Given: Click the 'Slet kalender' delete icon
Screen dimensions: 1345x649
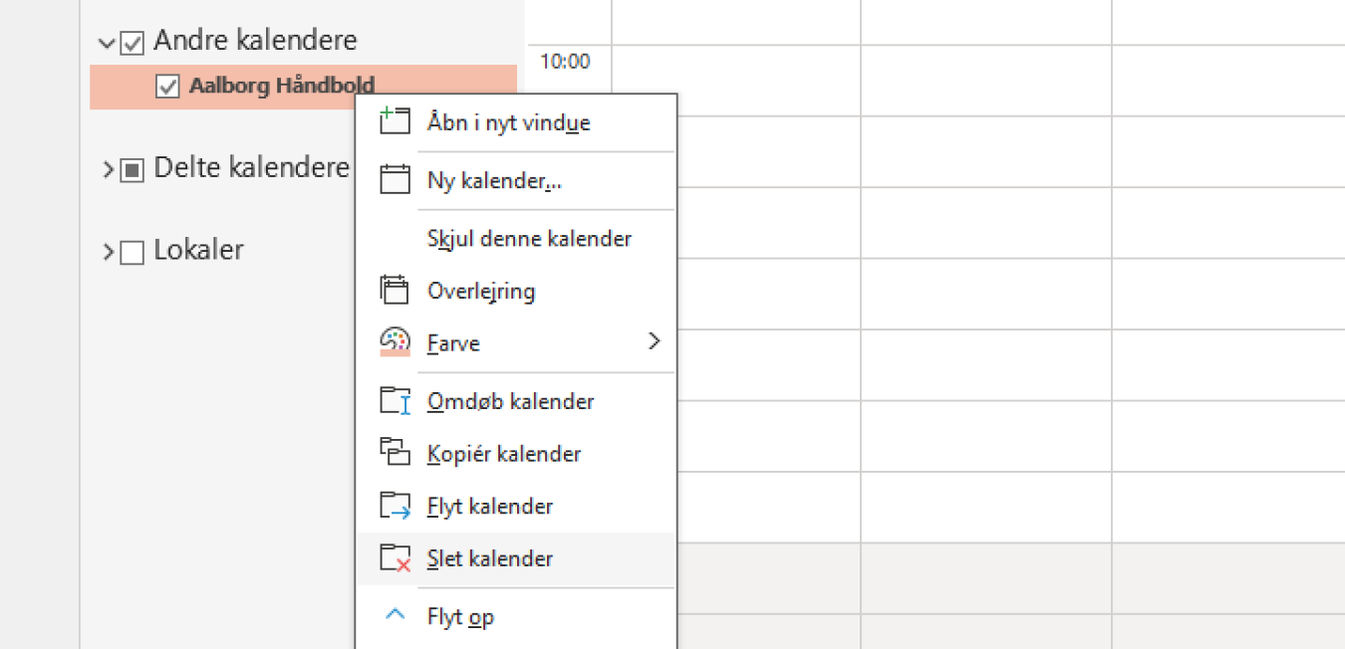Looking at the screenshot, I should (x=395, y=557).
